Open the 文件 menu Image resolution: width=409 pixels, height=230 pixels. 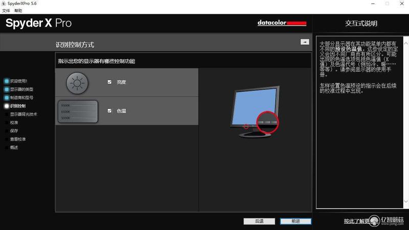pyautogui.click(x=6, y=11)
